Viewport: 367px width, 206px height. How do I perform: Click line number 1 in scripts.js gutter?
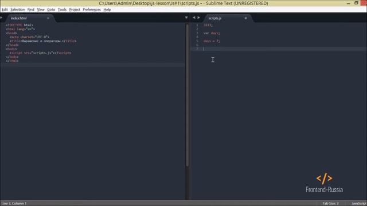[x=197, y=25]
